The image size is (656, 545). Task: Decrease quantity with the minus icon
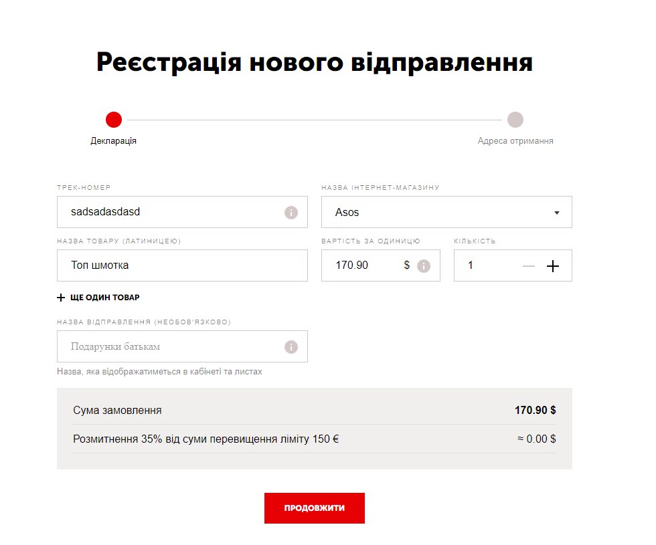tap(529, 266)
